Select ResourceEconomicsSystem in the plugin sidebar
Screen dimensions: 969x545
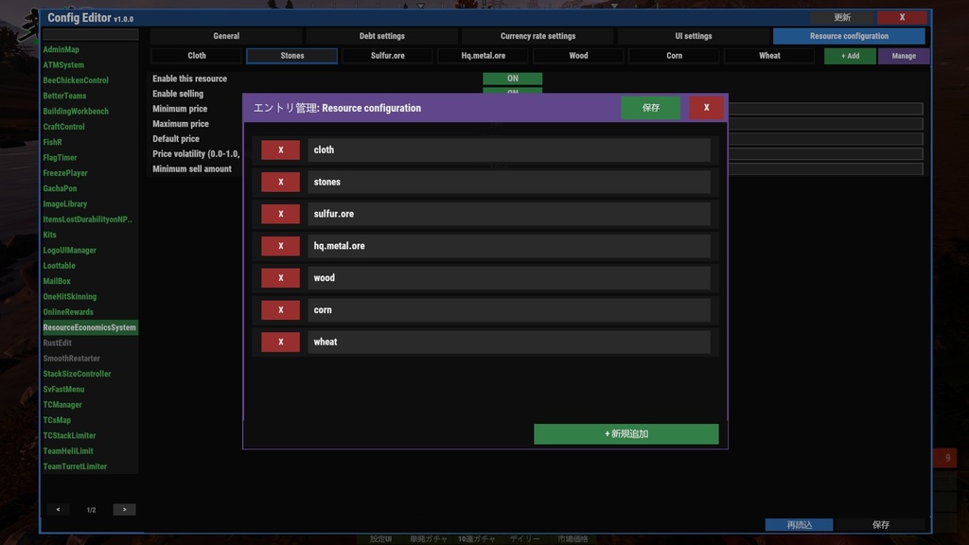pos(90,326)
